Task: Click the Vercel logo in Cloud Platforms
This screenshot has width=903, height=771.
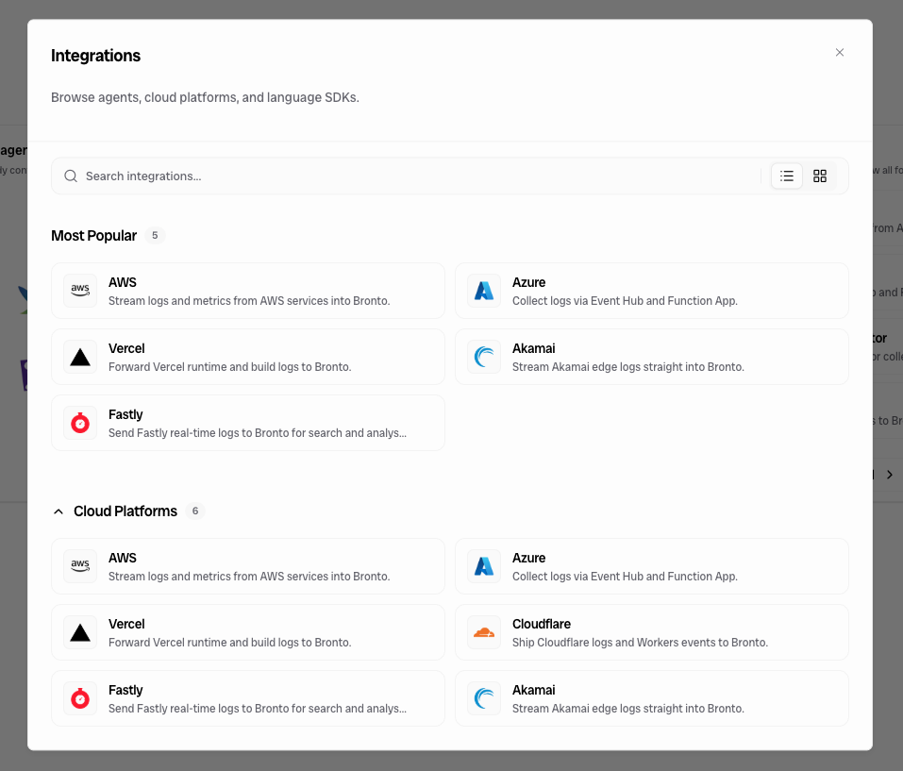Action: pos(80,633)
